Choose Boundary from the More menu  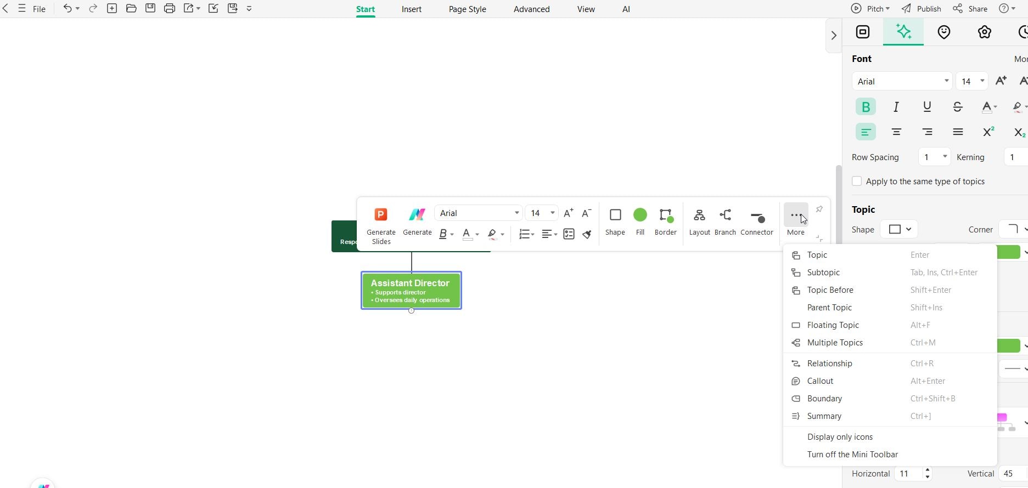[890, 399]
